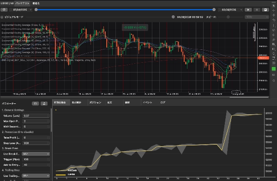
Task: Open backtest settings gear icon
Action: pos(4,10)
